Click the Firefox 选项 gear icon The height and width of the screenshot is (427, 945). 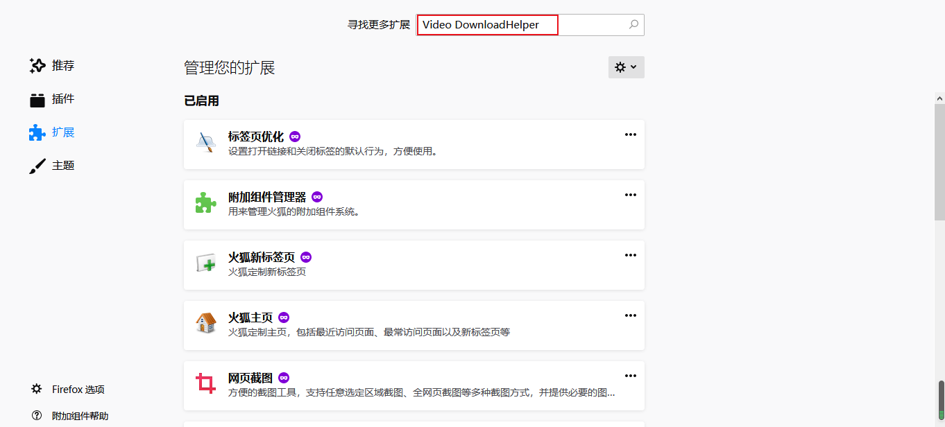pyautogui.click(x=37, y=389)
